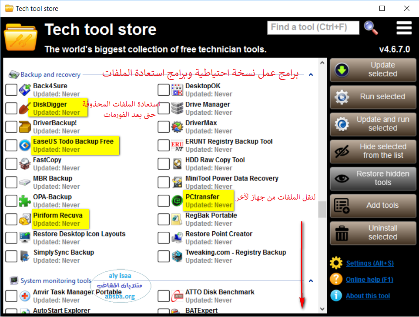Check the Back4Sure checkbox

(x=11, y=90)
